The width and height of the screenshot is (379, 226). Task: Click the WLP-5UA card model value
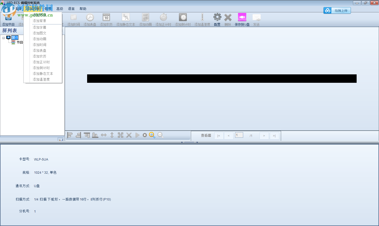41,159
